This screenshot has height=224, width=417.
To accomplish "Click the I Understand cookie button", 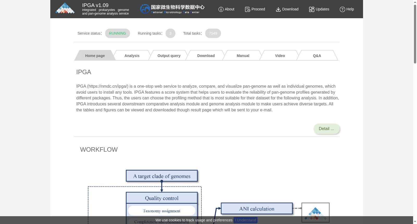I will pos(246,220).
